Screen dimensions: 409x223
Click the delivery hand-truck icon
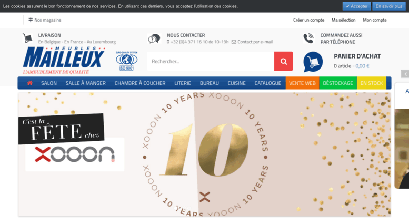[27, 38]
